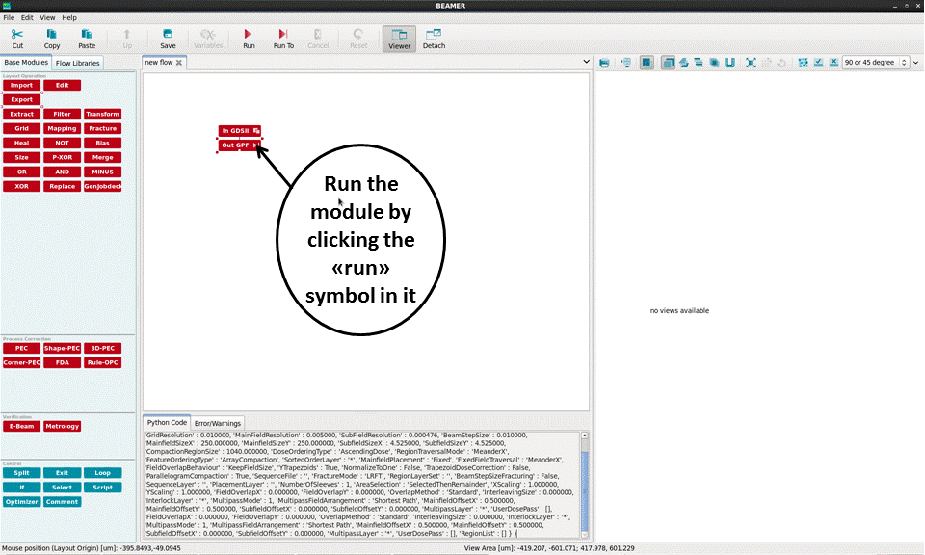925x555 pixels.
Task: Expand the viewer toolbar overflow chevron
Action: pos(916,63)
